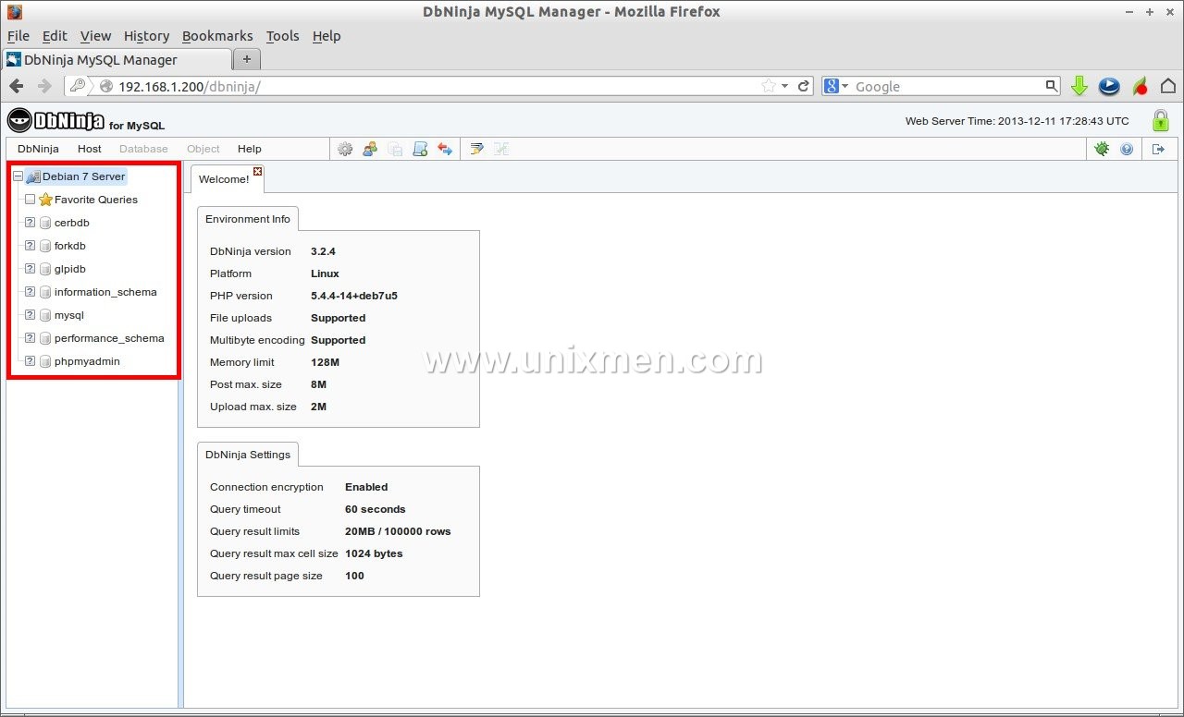Open Firefox Edit menu
The width and height of the screenshot is (1184, 717).
[55, 36]
